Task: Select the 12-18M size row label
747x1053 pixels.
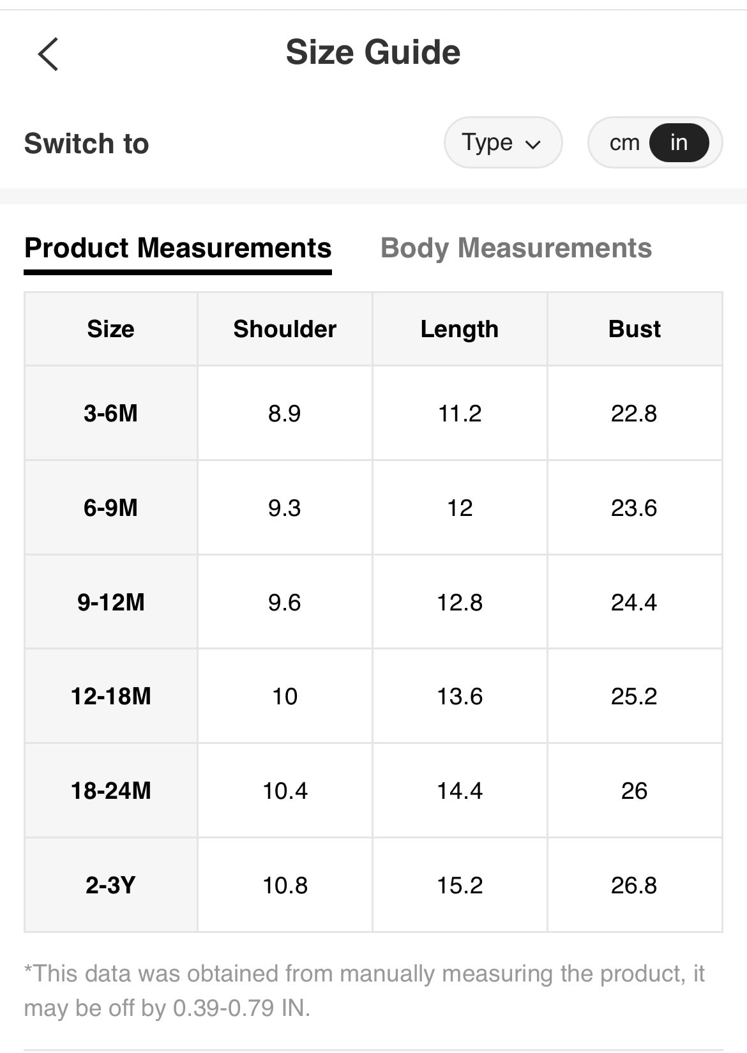Action: pyautogui.click(x=110, y=696)
